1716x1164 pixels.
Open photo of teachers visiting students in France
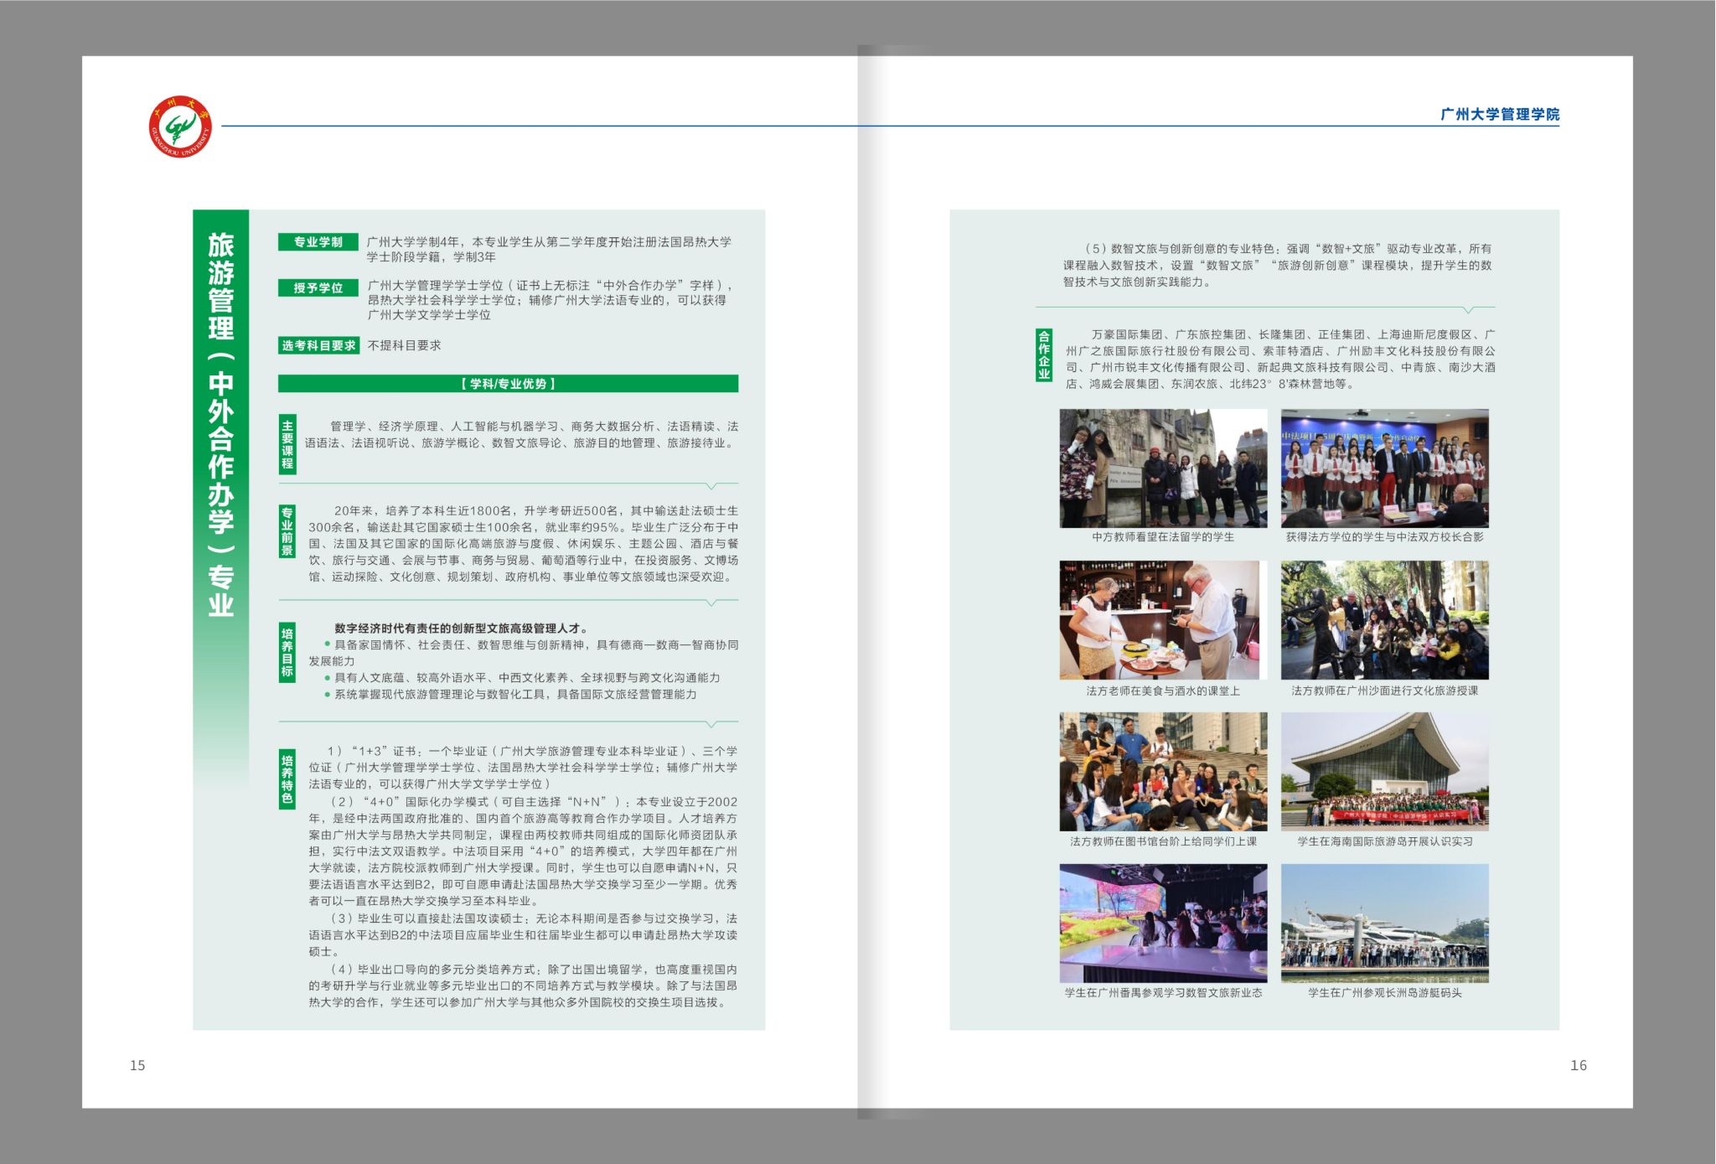tap(1163, 468)
